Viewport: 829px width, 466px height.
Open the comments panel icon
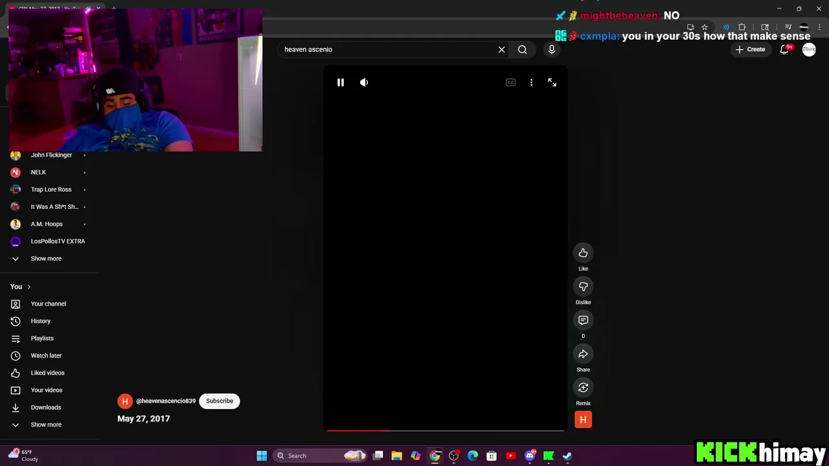point(583,320)
